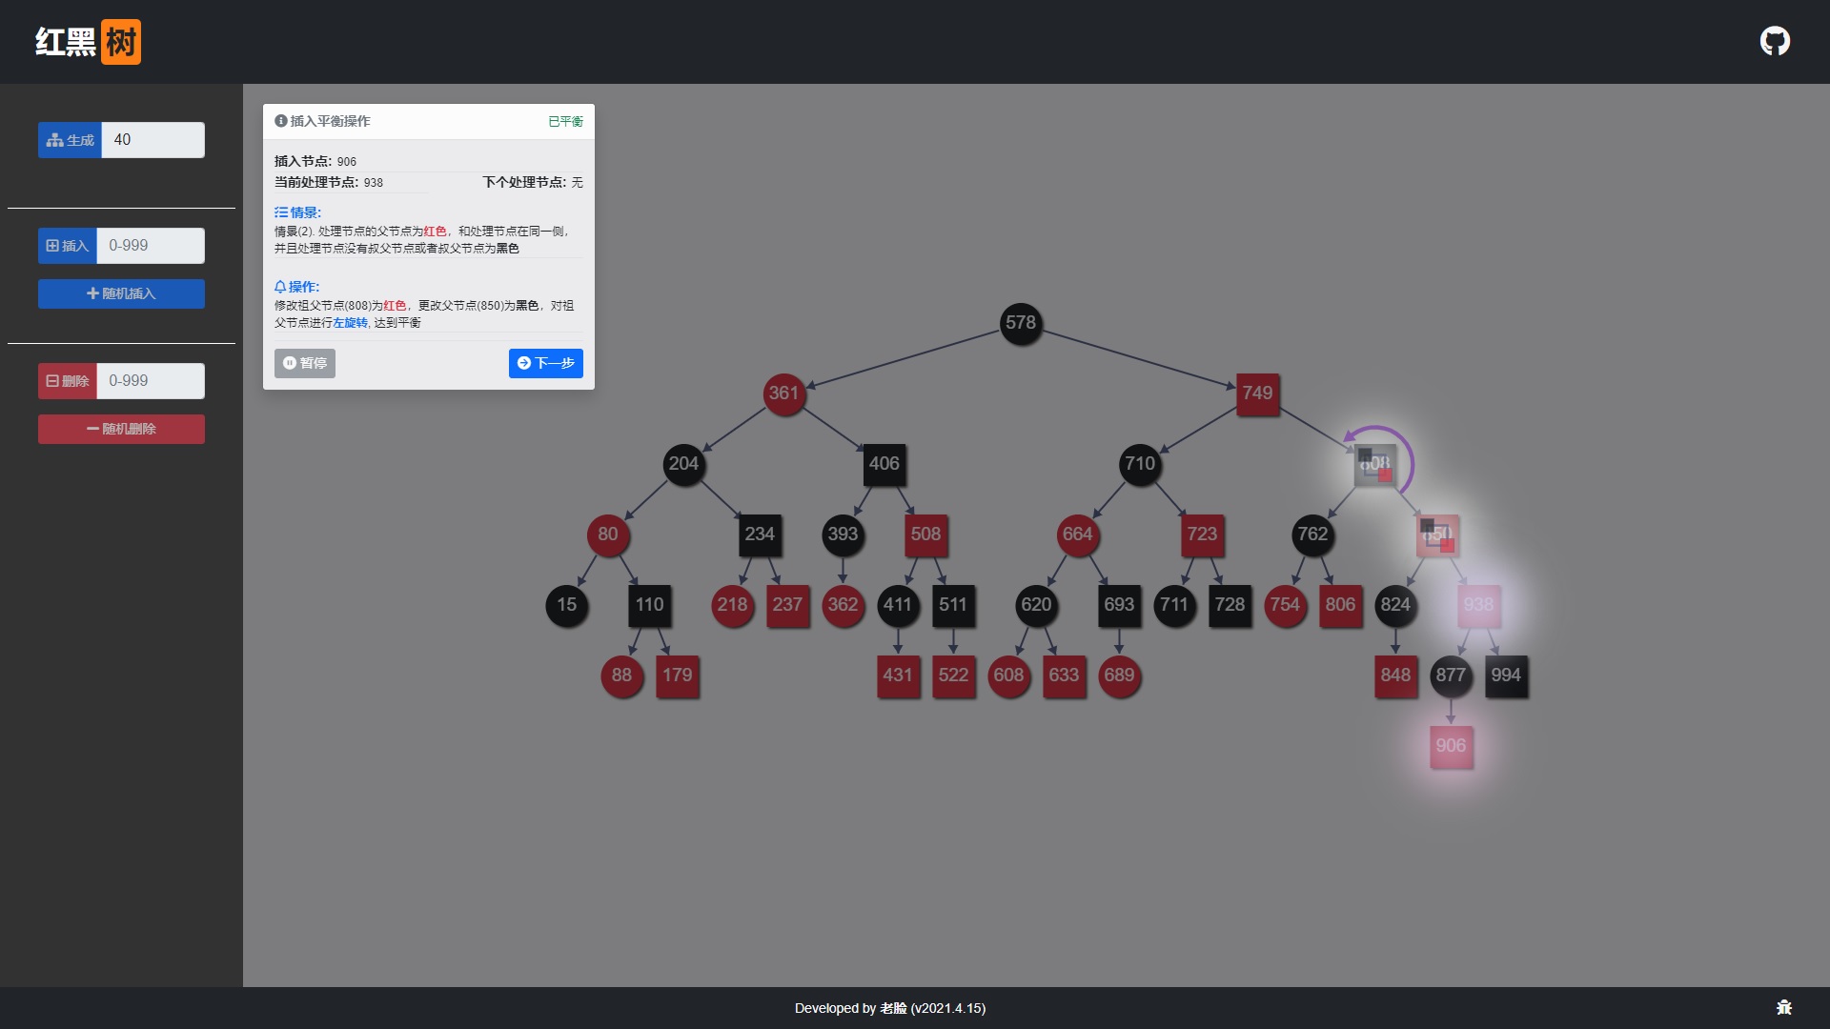Select red square node 749

[1257, 393]
